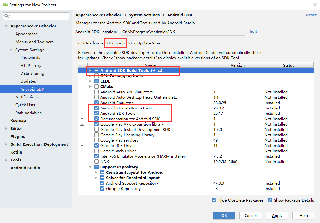Click the Status column header
The height and width of the screenshot is (223, 320).
288,65
